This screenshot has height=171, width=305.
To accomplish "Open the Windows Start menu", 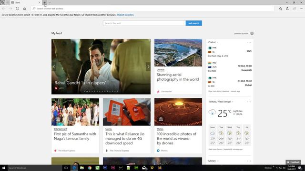I will (4, 168).
